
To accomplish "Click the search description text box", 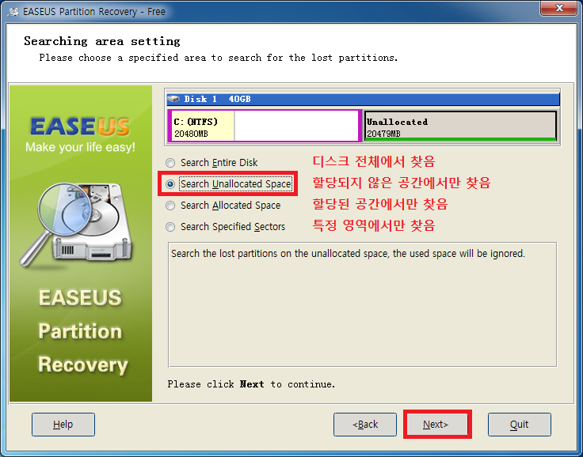I will click(x=363, y=304).
